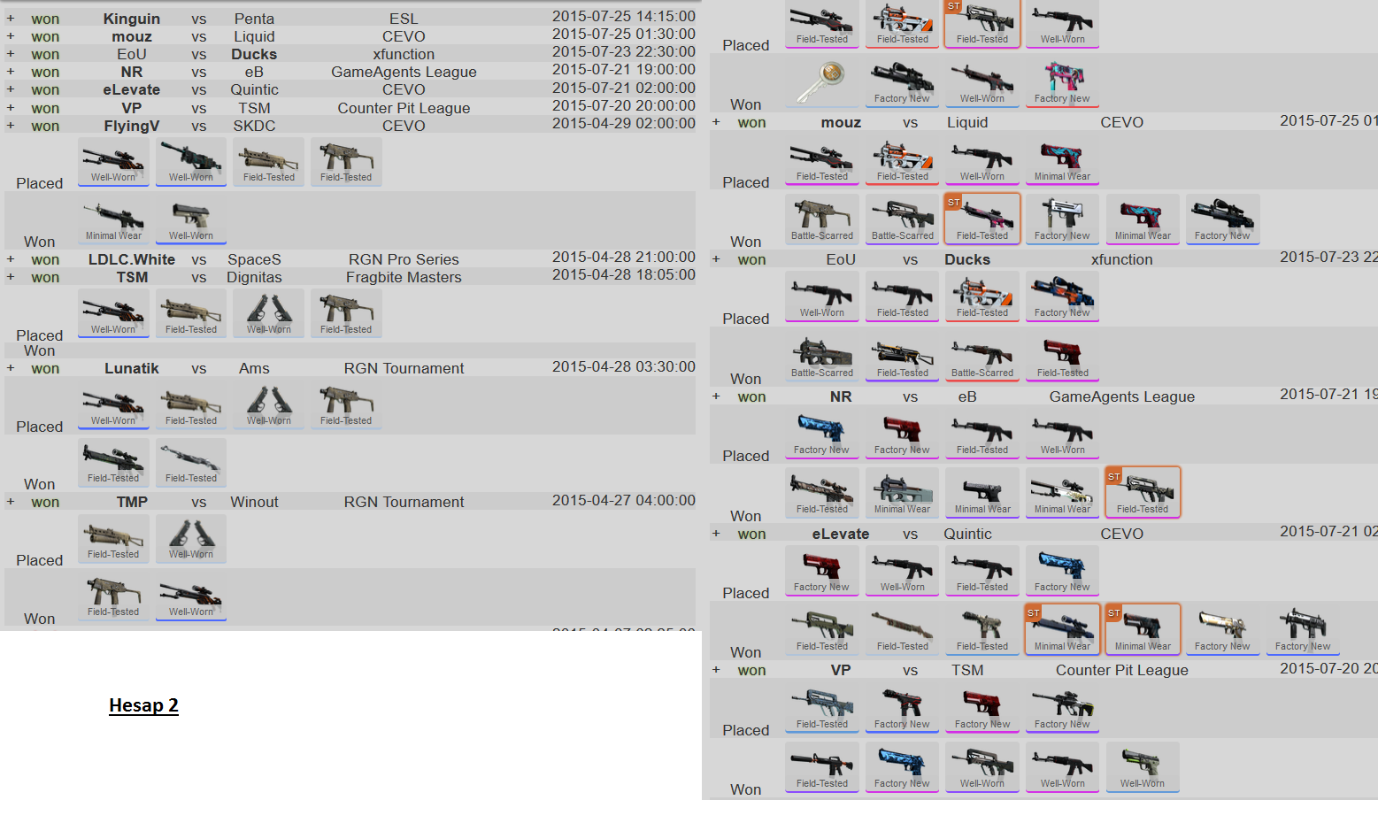
Task: Expand mouz vs Liquid in right list
Action: click(716, 122)
